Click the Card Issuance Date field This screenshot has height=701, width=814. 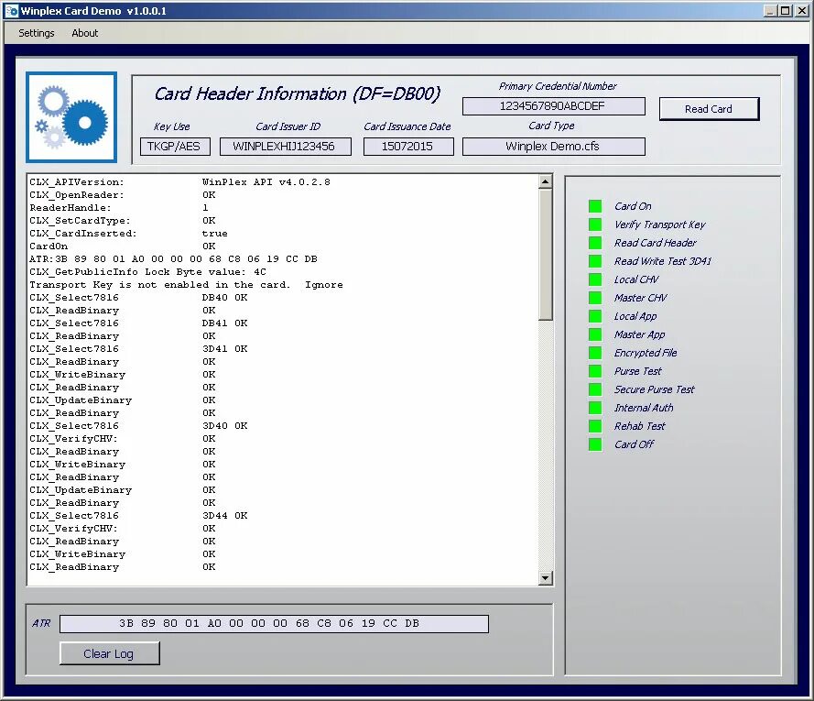tap(408, 147)
